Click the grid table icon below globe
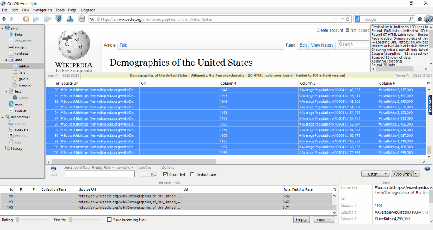Image resolution: width=433 pixels, height=230 pixels. pos(54,175)
